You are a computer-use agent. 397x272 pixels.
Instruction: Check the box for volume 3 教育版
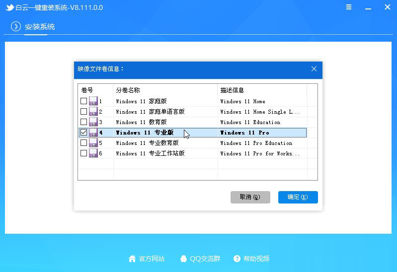[83, 122]
